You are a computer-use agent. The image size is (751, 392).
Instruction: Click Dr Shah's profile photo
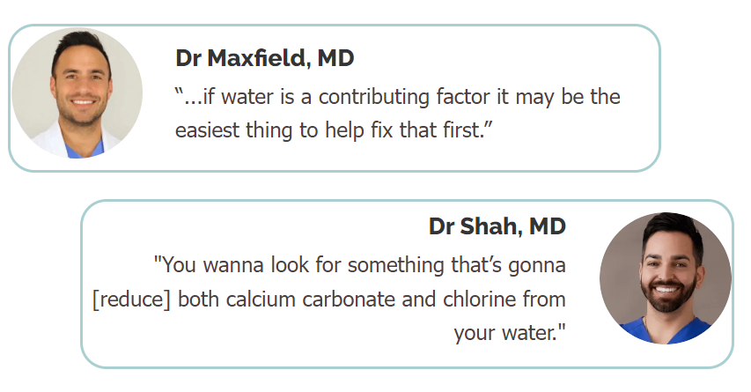coord(665,278)
